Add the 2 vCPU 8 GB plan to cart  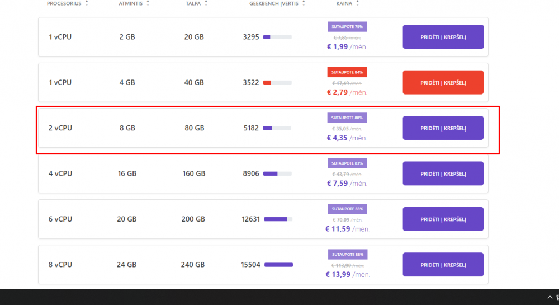443,128
